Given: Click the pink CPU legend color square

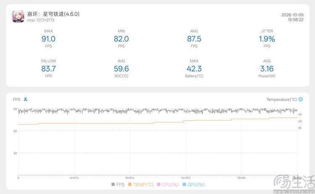Looking at the screenshot, I should coord(159,184).
